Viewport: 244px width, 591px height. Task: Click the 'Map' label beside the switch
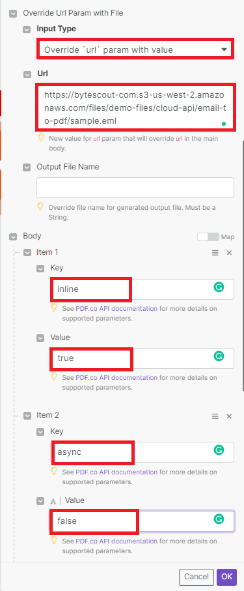coord(228,237)
